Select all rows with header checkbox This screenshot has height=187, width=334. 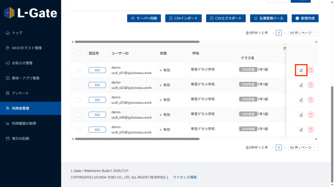(x=79, y=53)
